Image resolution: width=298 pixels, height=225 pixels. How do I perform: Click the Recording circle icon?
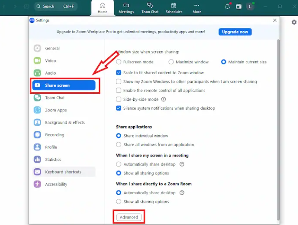(37, 135)
